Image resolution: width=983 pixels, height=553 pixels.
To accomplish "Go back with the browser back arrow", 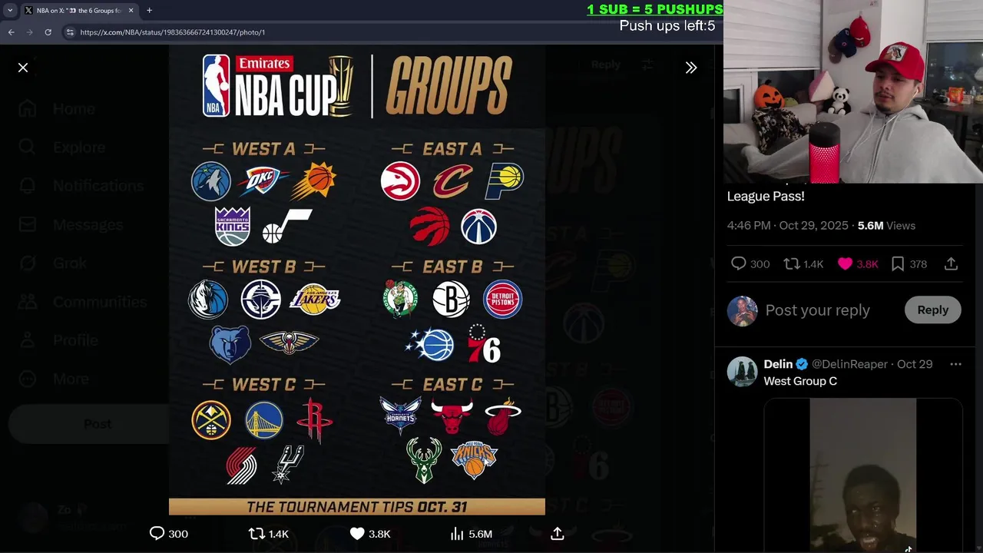I will click(11, 32).
